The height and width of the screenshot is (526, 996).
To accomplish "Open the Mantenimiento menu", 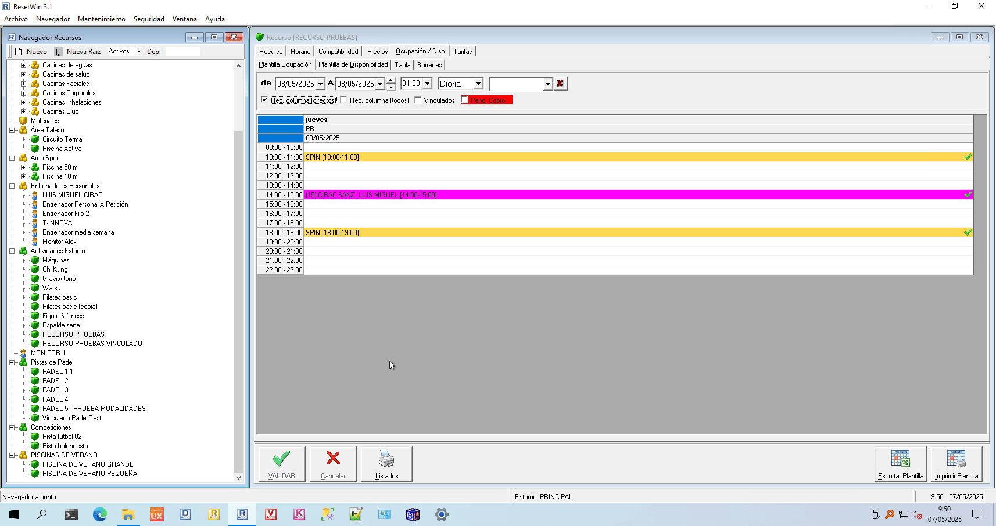I will (x=102, y=19).
